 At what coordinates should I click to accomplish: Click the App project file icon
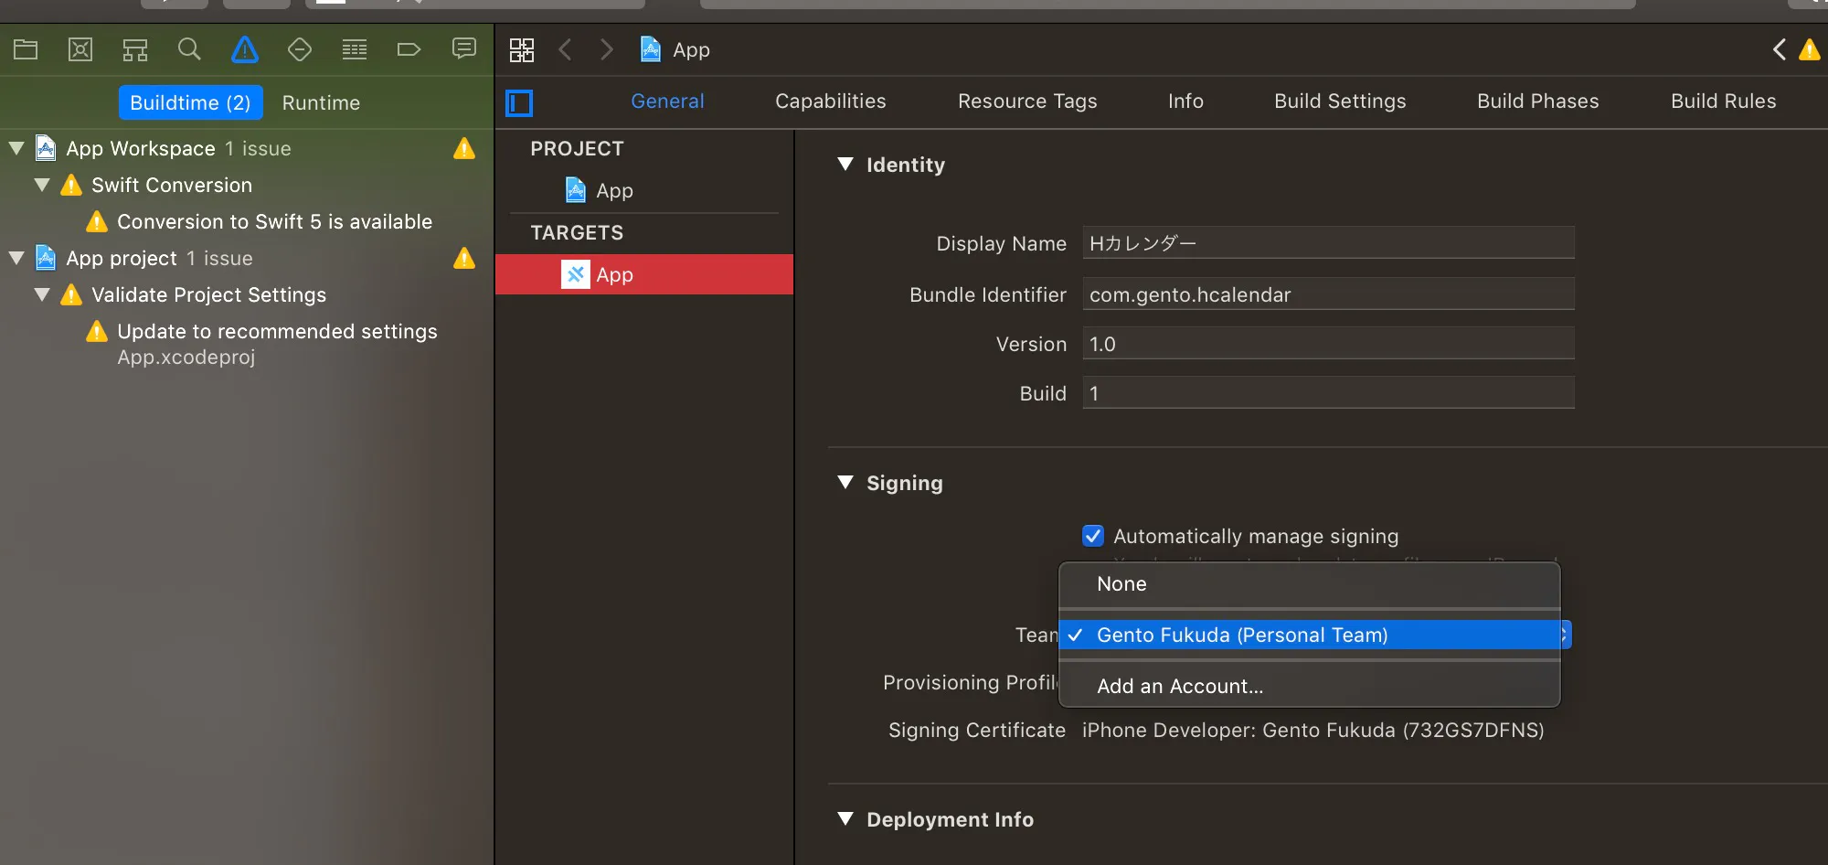pos(46,258)
